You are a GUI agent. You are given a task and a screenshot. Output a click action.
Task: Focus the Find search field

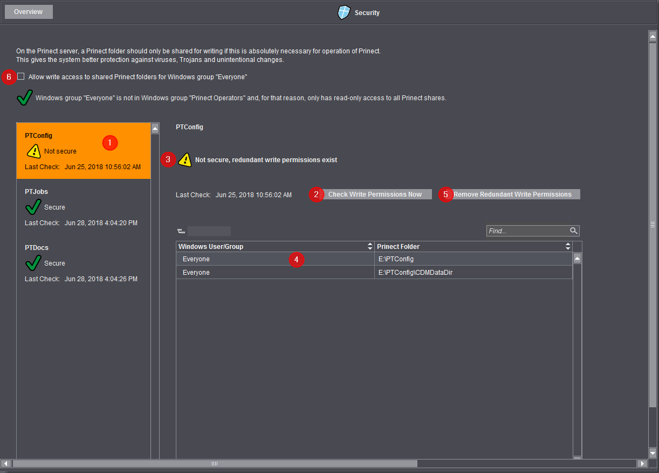[527, 231]
